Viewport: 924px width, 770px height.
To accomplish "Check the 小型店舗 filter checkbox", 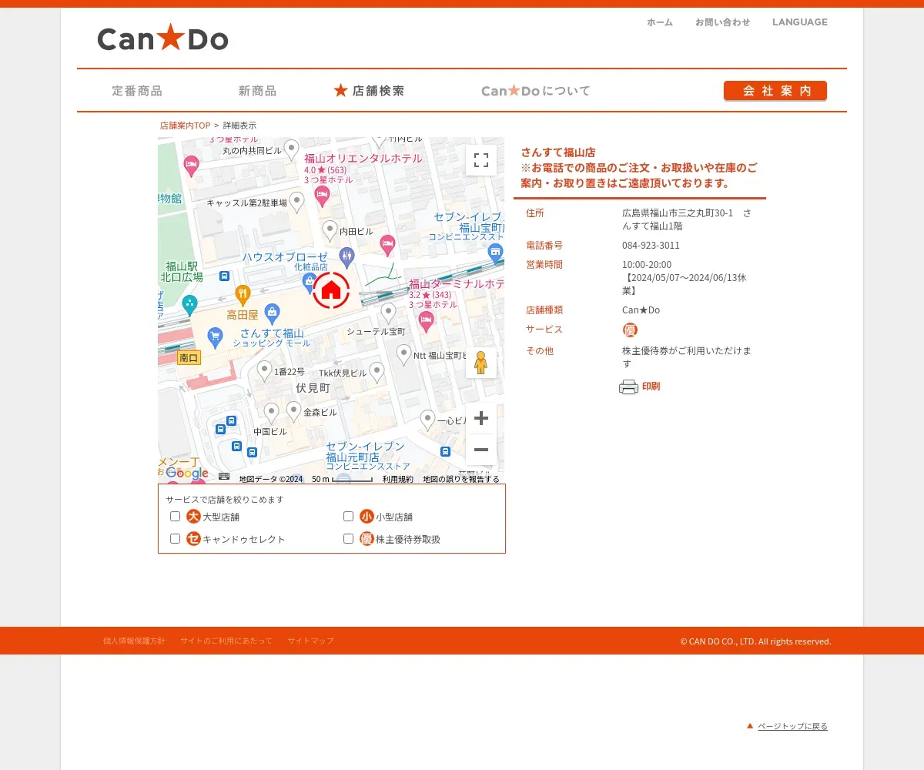I will point(349,517).
